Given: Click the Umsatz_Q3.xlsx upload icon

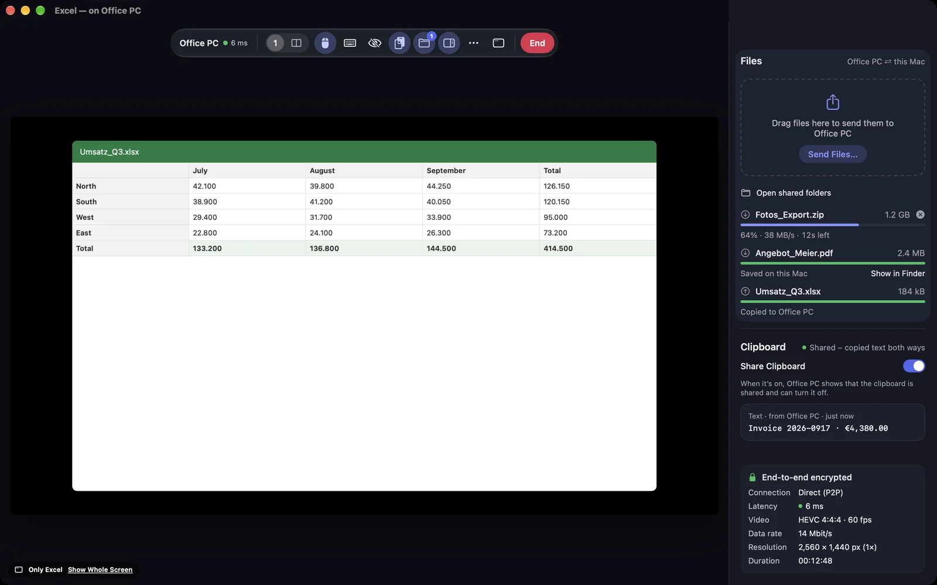Looking at the screenshot, I should 746,291.
